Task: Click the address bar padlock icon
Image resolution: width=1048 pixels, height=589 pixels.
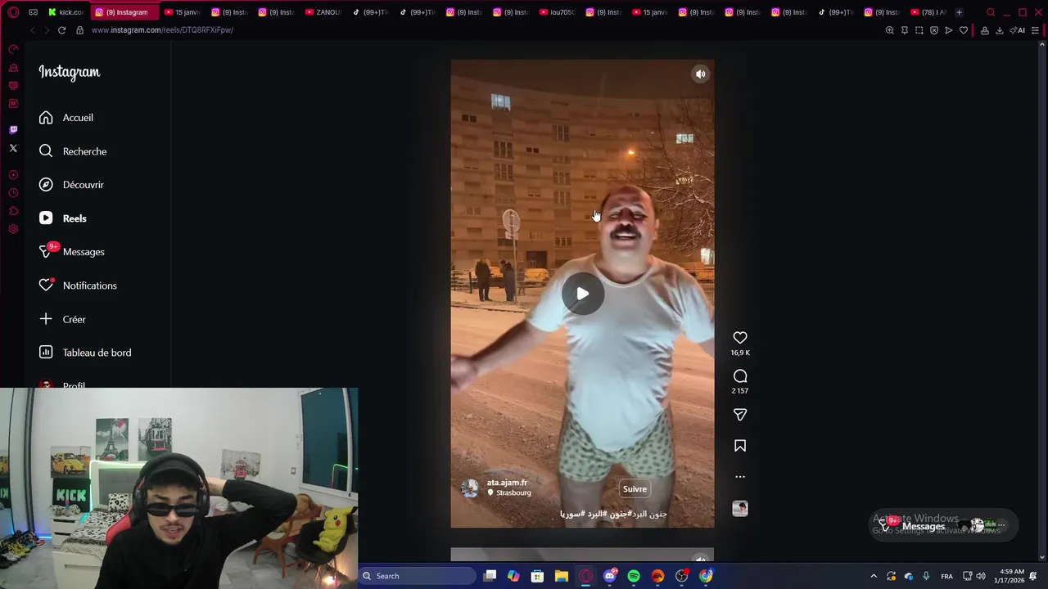Action: (79, 30)
